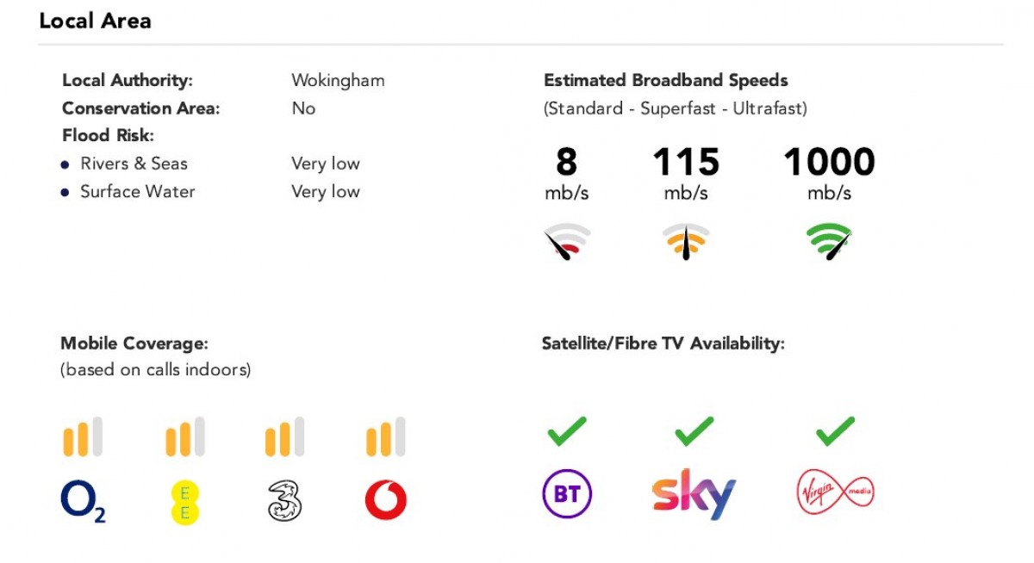Screen dimensions: 1034x563
Task: Select the Sky TV logo
Action: pos(694,494)
